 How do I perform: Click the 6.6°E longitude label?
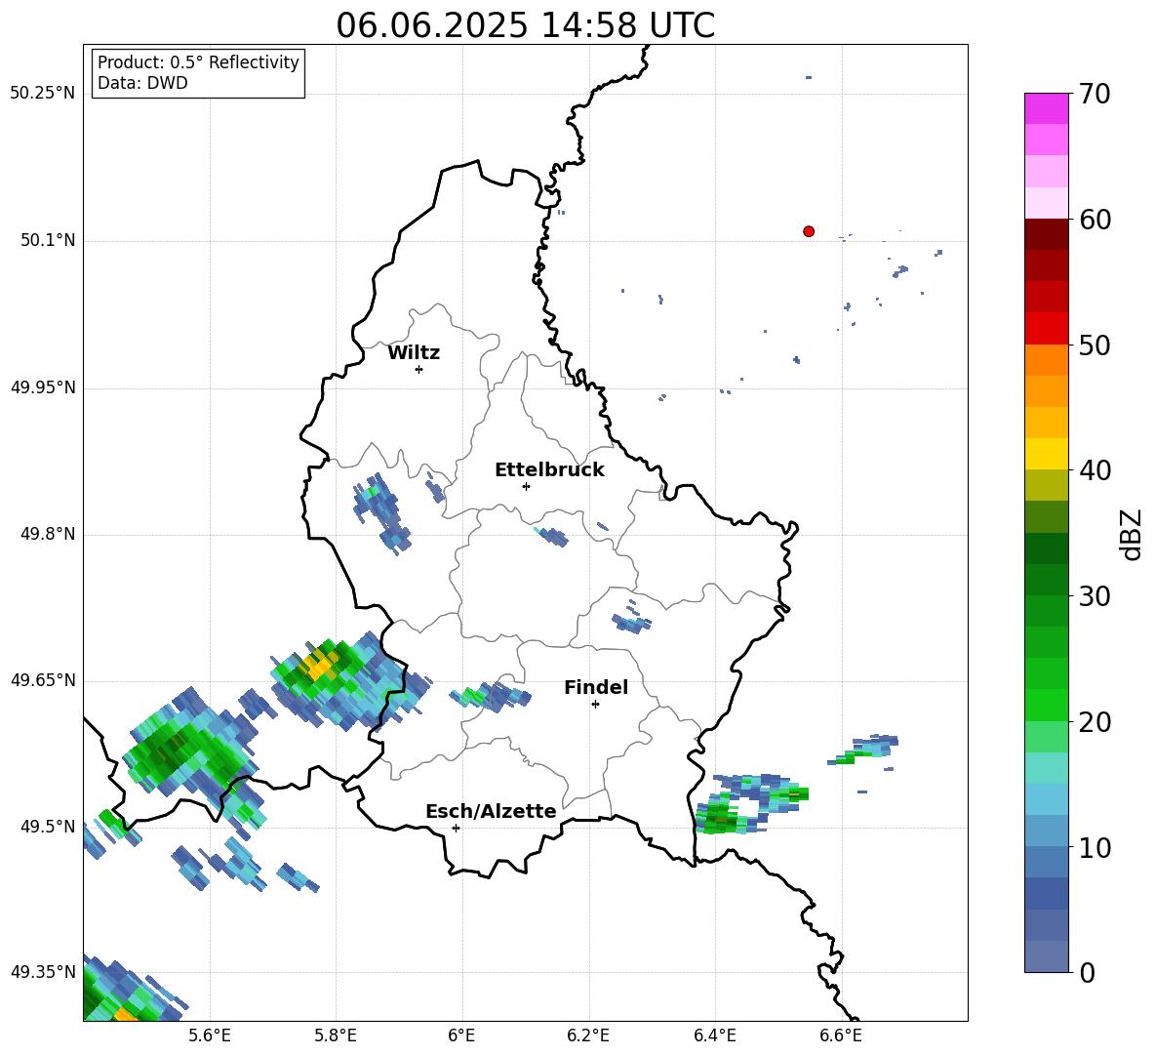pyautogui.click(x=841, y=1035)
